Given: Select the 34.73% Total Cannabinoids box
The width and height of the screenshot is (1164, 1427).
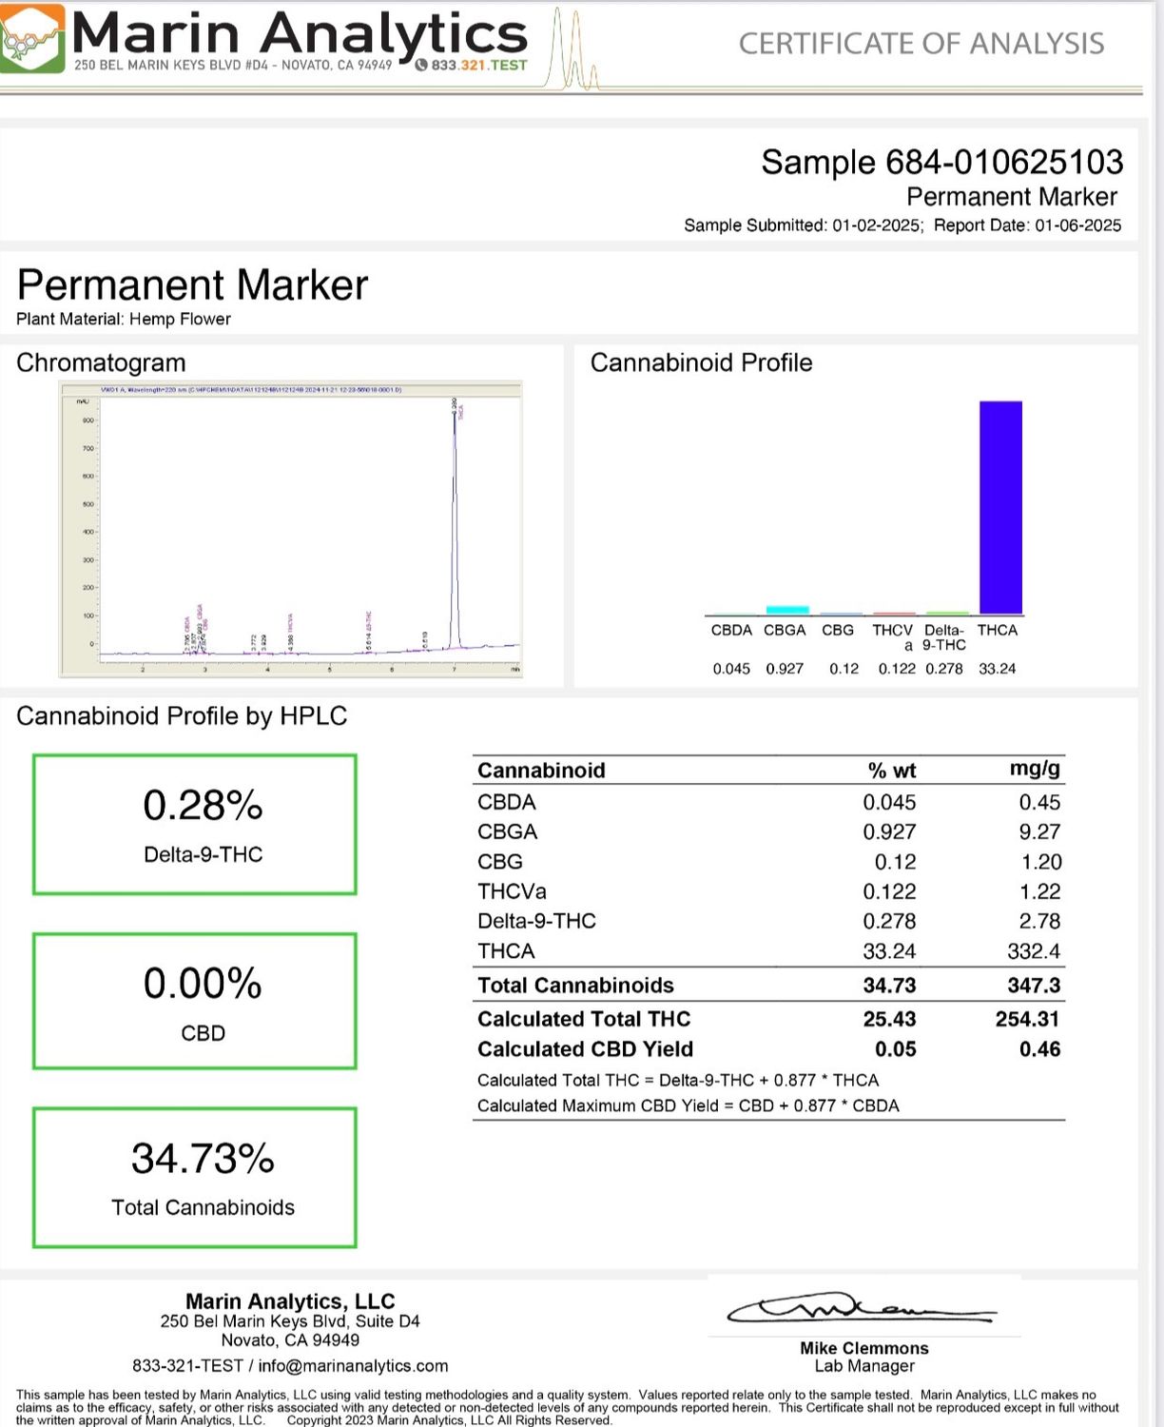Looking at the screenshot, I should click(195, 1178).
